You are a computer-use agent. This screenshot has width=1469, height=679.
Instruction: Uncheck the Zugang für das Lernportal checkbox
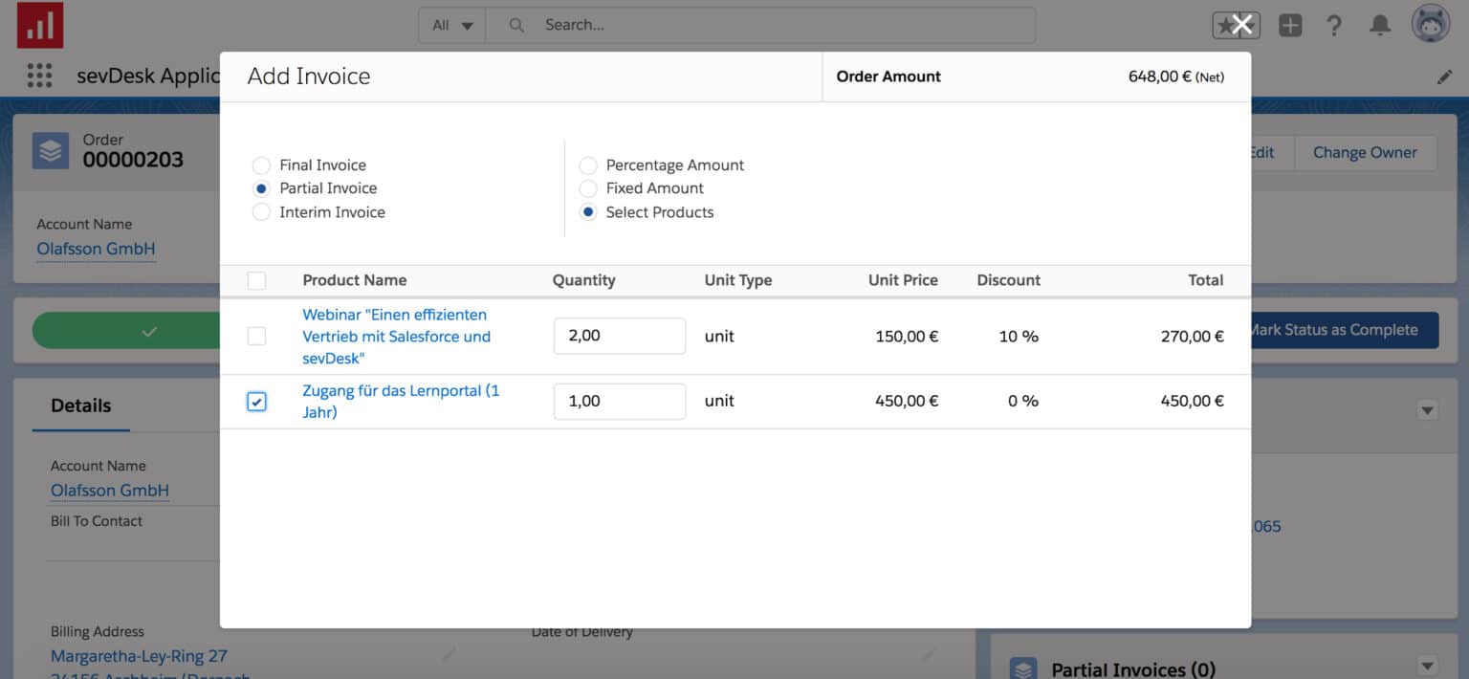pyautogui.click(x=256, y=401)
